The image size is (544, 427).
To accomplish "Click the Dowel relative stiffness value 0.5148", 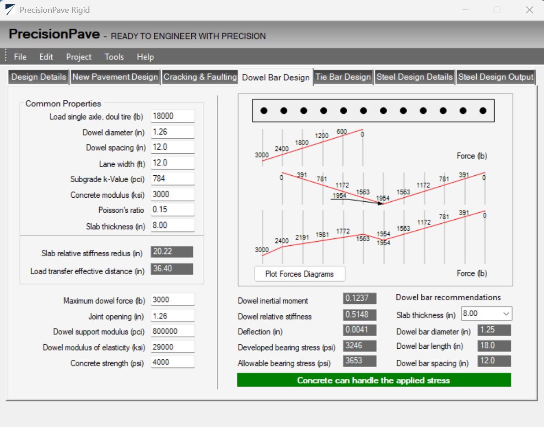I will click(x=360, y=315).
